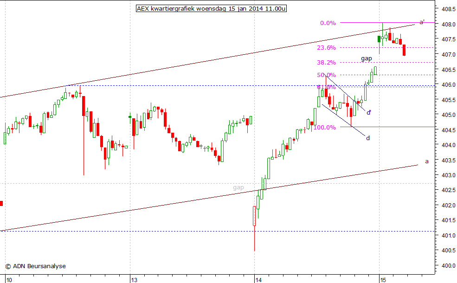Click the price axis value 408.0
Image resolution: width=457 pixels, height=283 pixels.
click(x=448, y=25)
